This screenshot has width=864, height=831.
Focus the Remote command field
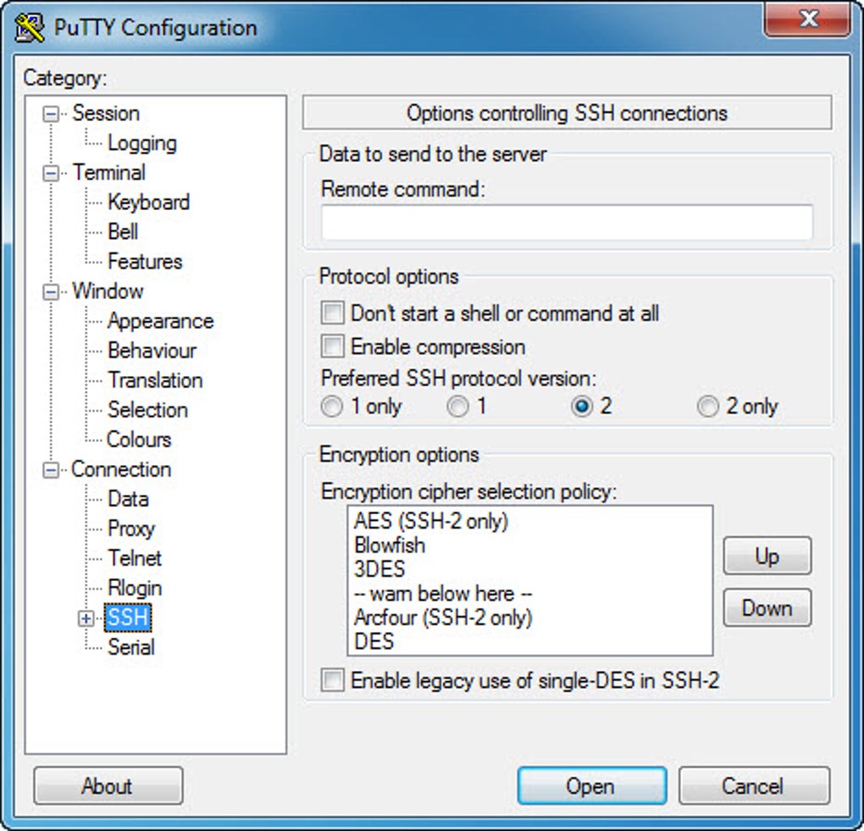coord(567,222)
